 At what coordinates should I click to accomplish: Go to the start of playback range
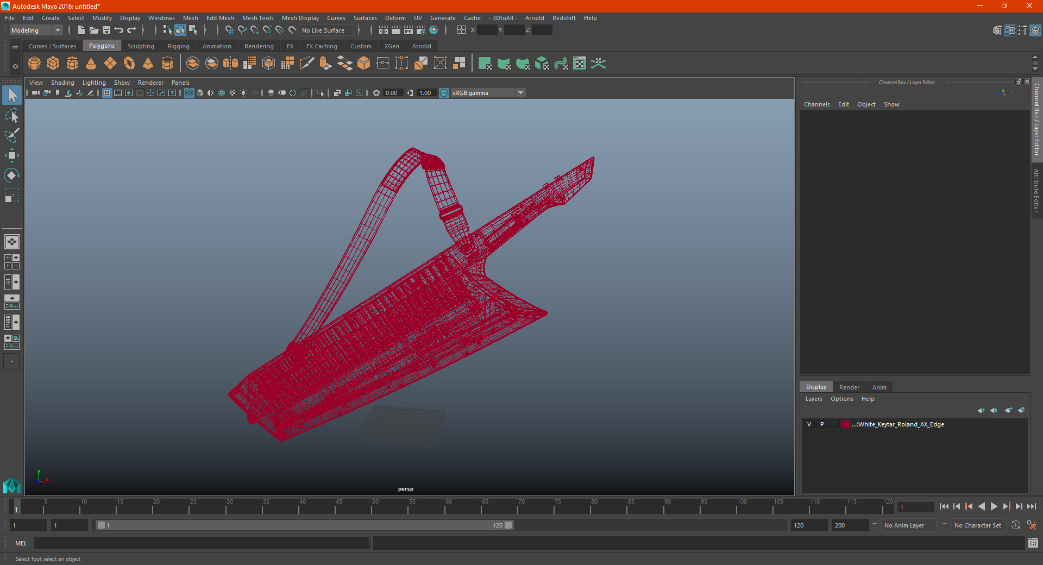pyautogui.click(x=944, y=506)
